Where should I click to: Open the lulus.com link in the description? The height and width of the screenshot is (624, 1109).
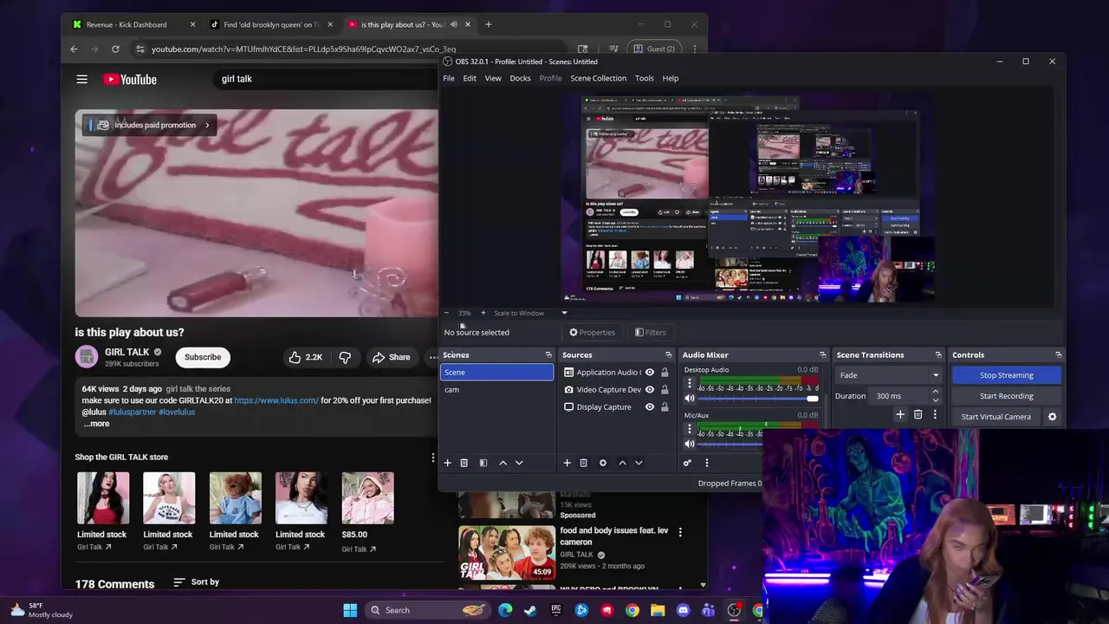[276, 400]
